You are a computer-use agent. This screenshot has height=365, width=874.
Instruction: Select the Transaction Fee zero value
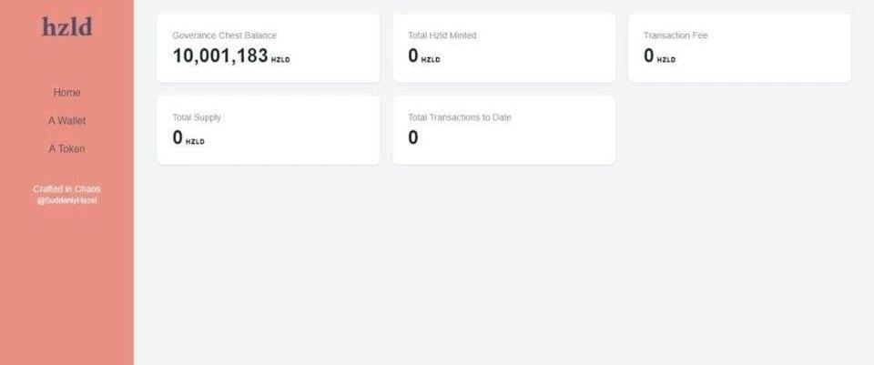[649, 56]
